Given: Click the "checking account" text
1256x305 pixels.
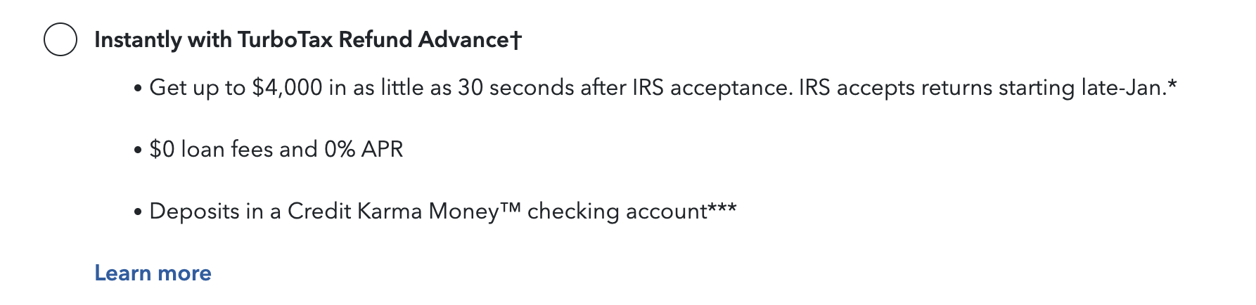Looking at the screenshot, I should (617, 212).
